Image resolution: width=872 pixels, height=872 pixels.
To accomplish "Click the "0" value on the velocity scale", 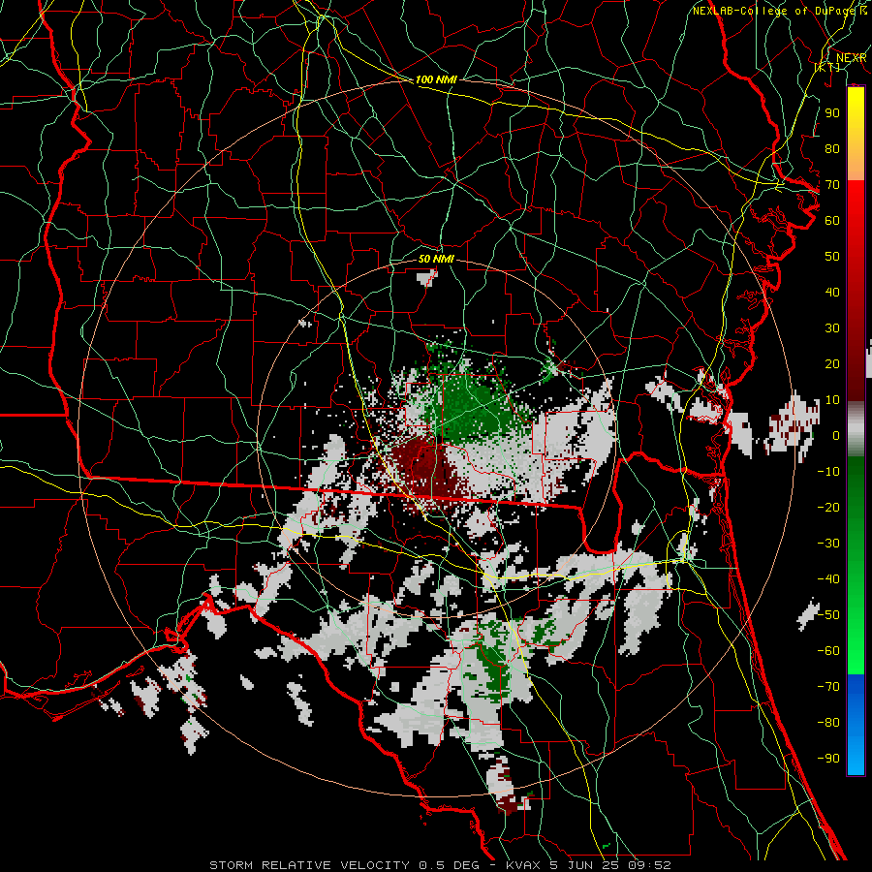I will tap(836, 435).
